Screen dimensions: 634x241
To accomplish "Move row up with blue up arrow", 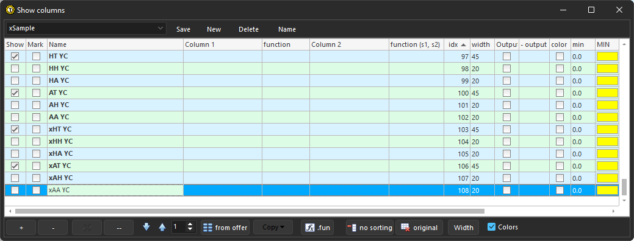I will 162,227.
